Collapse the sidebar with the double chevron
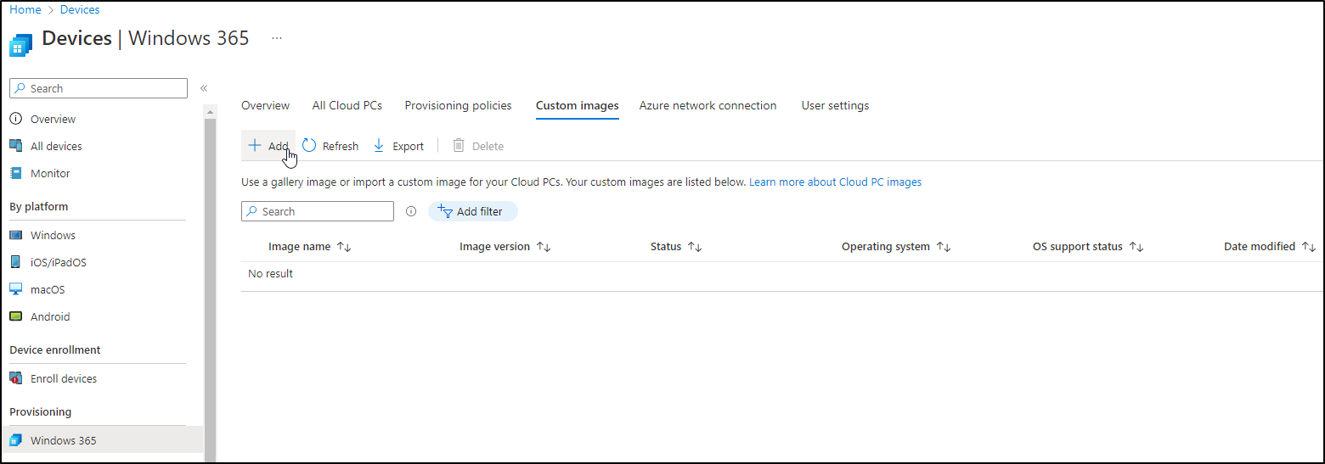Image resolution: width=1325 pixels, height=464 pixels. (x=204, y=88)
